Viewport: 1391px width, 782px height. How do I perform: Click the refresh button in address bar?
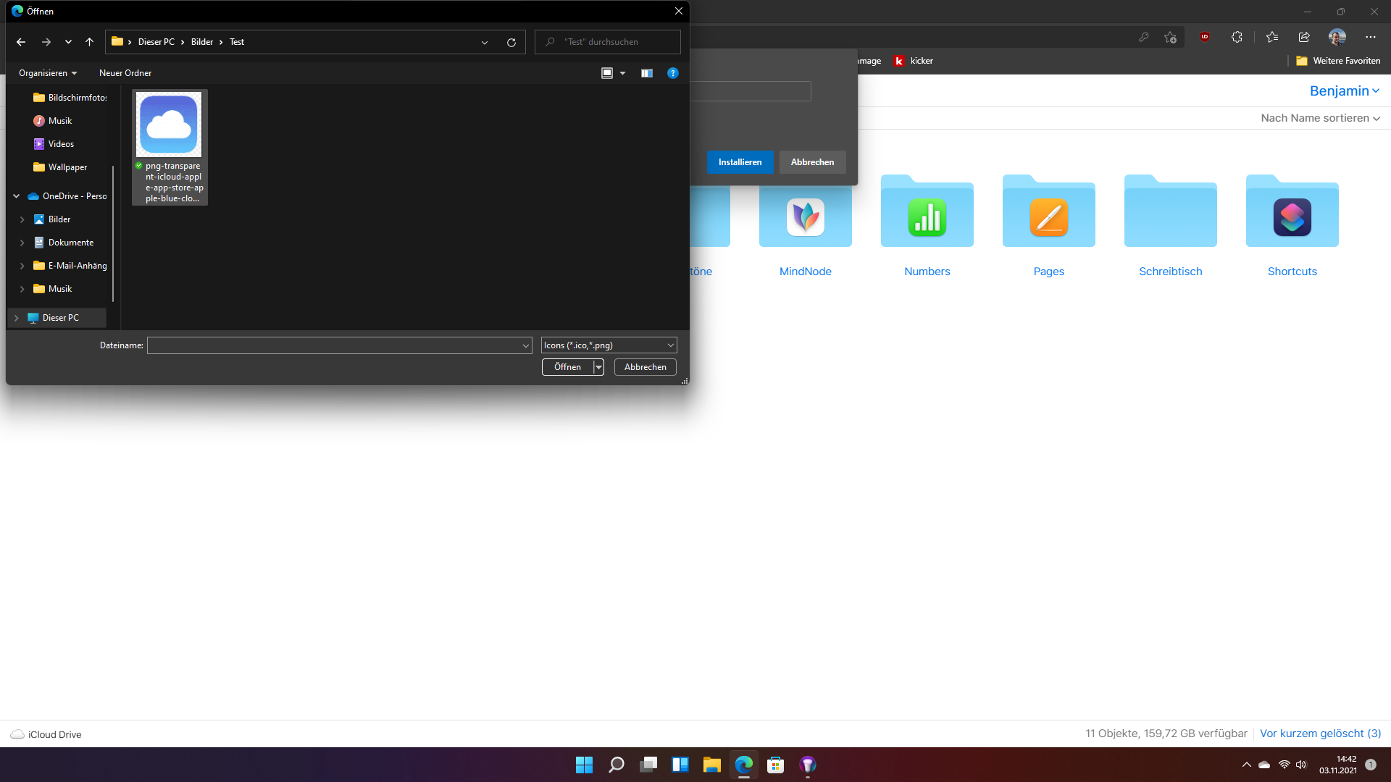[511, 42]
